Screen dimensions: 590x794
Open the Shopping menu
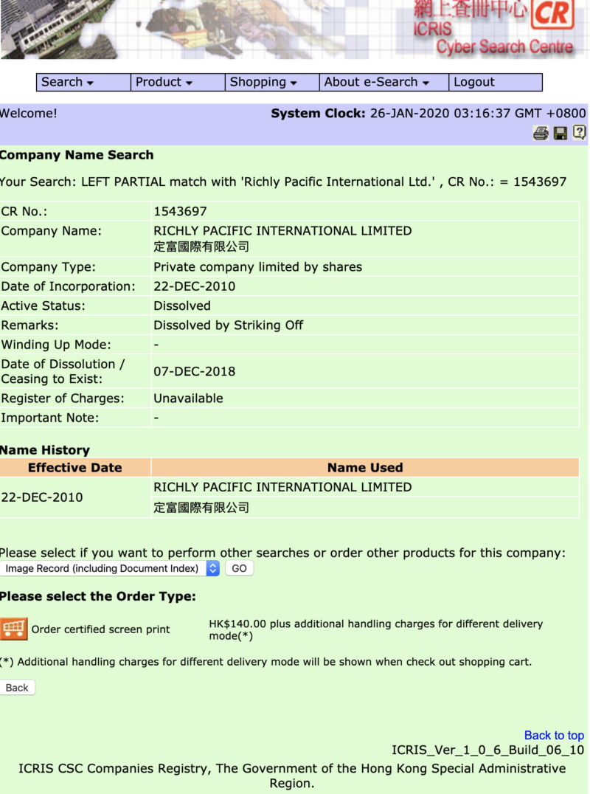[272, 82]
